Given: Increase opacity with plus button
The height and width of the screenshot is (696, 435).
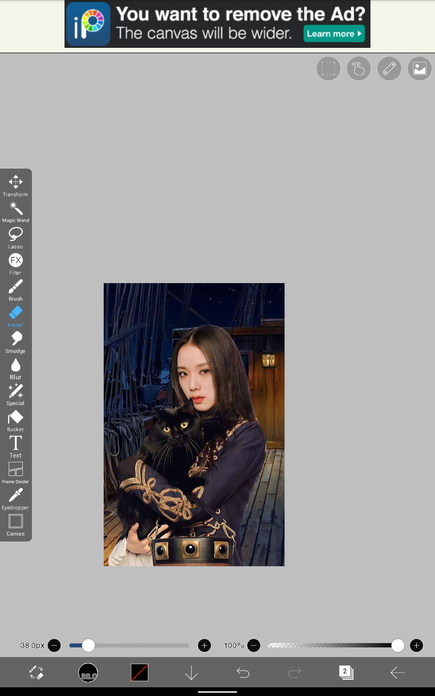Looking at the screenshot, I should tap(417, 645).
